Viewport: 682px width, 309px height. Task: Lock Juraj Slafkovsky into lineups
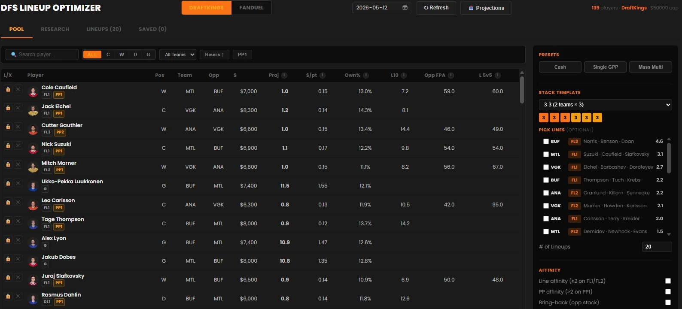(8, 278)
